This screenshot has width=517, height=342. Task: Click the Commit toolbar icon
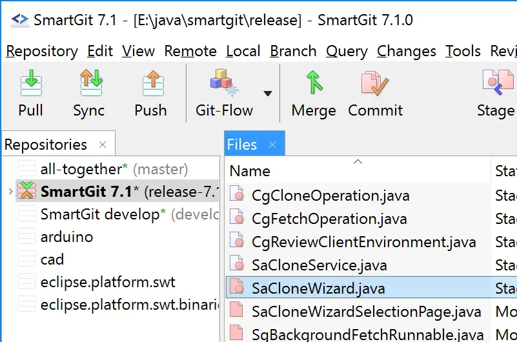375,83
